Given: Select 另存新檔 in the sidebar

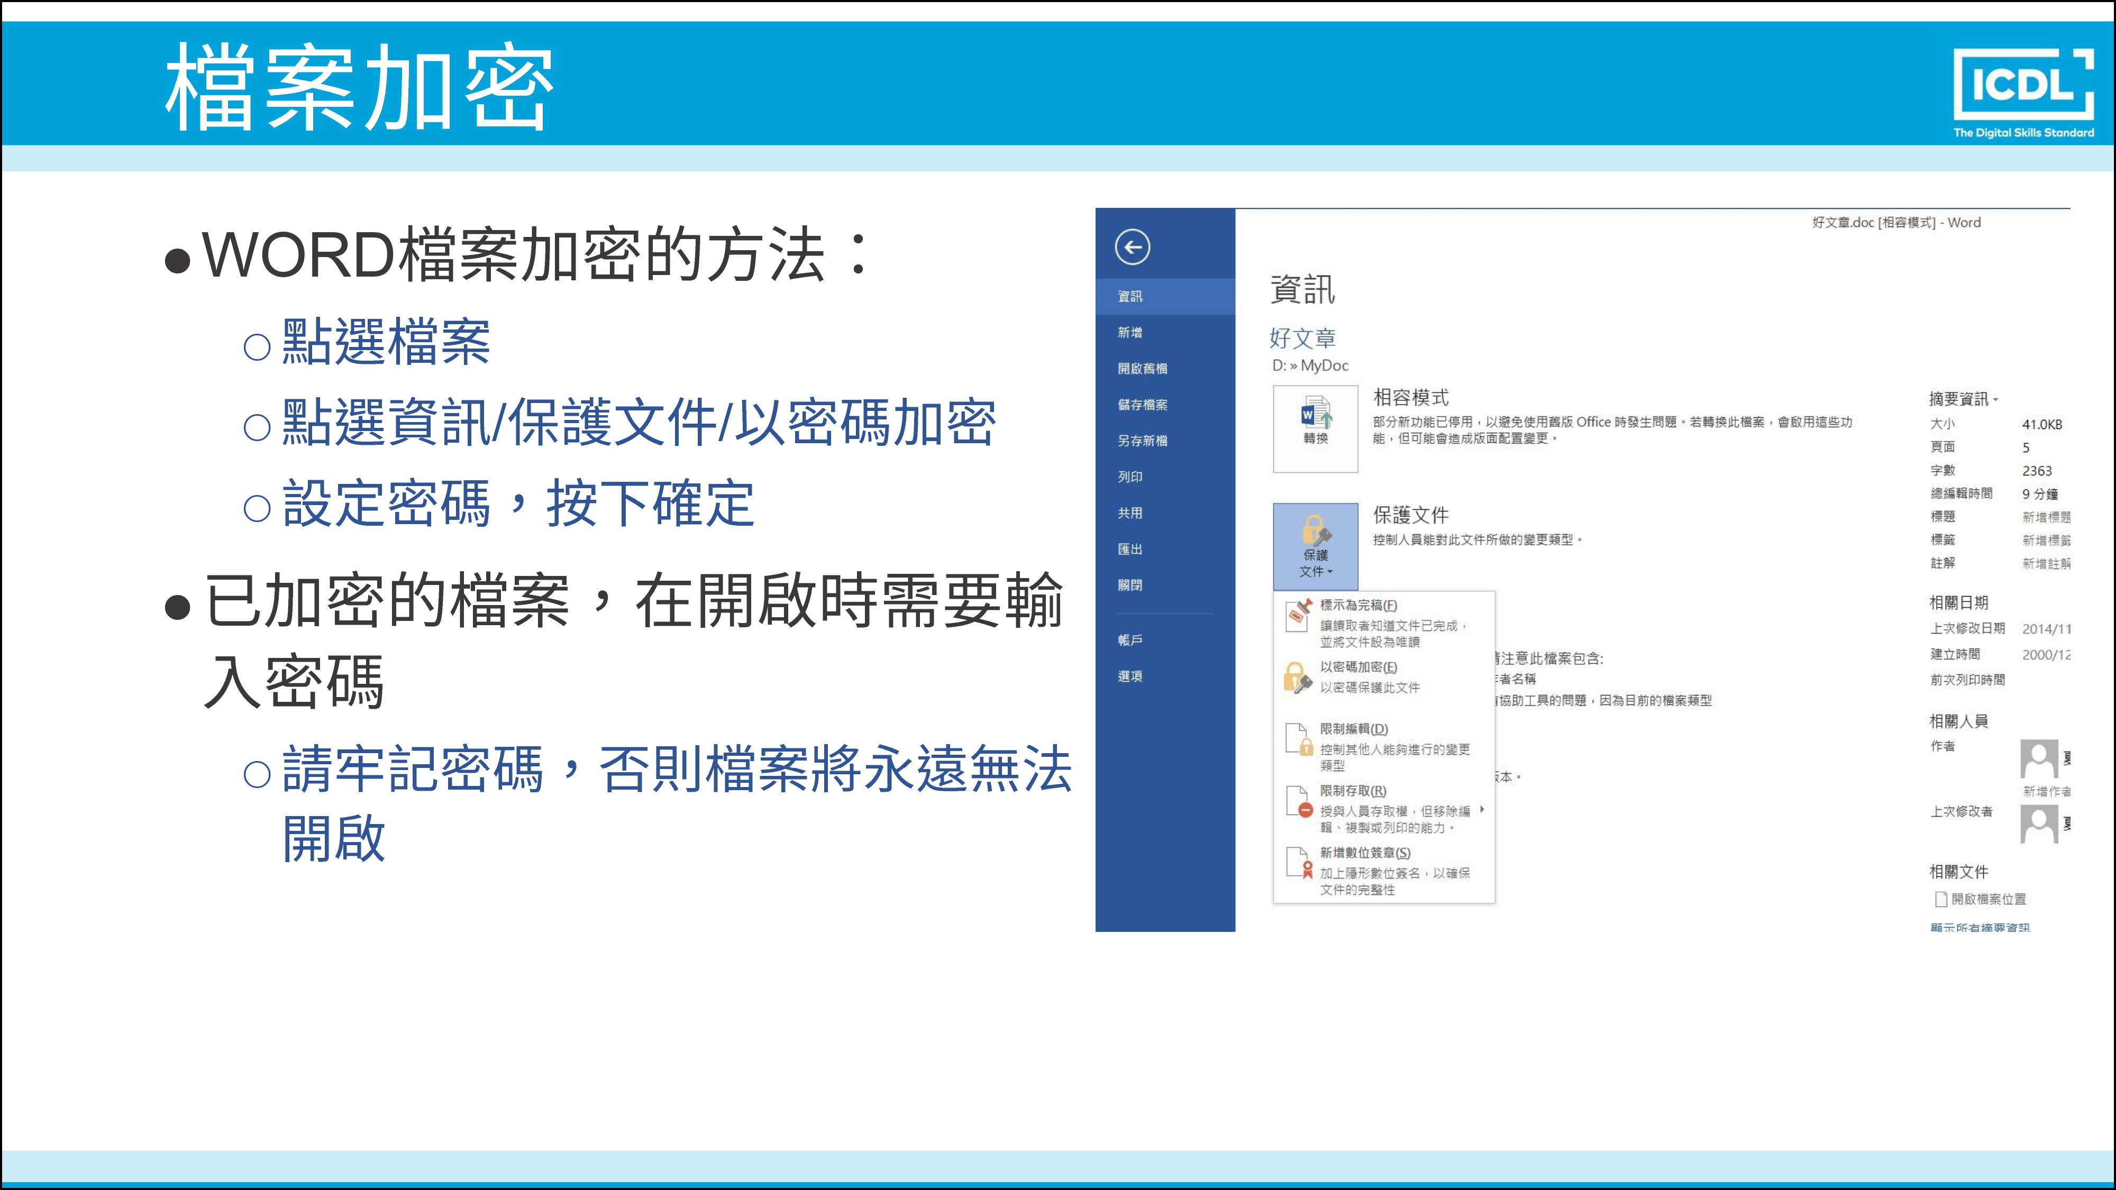Looking at the screenshot, I should tap(1142, 441).
